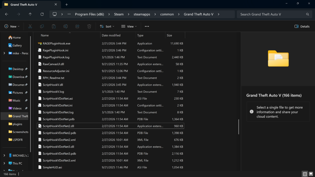Unpin Videos using its pin icon
The height and width of the screenshot is (177, 315).
click(26, 108)
